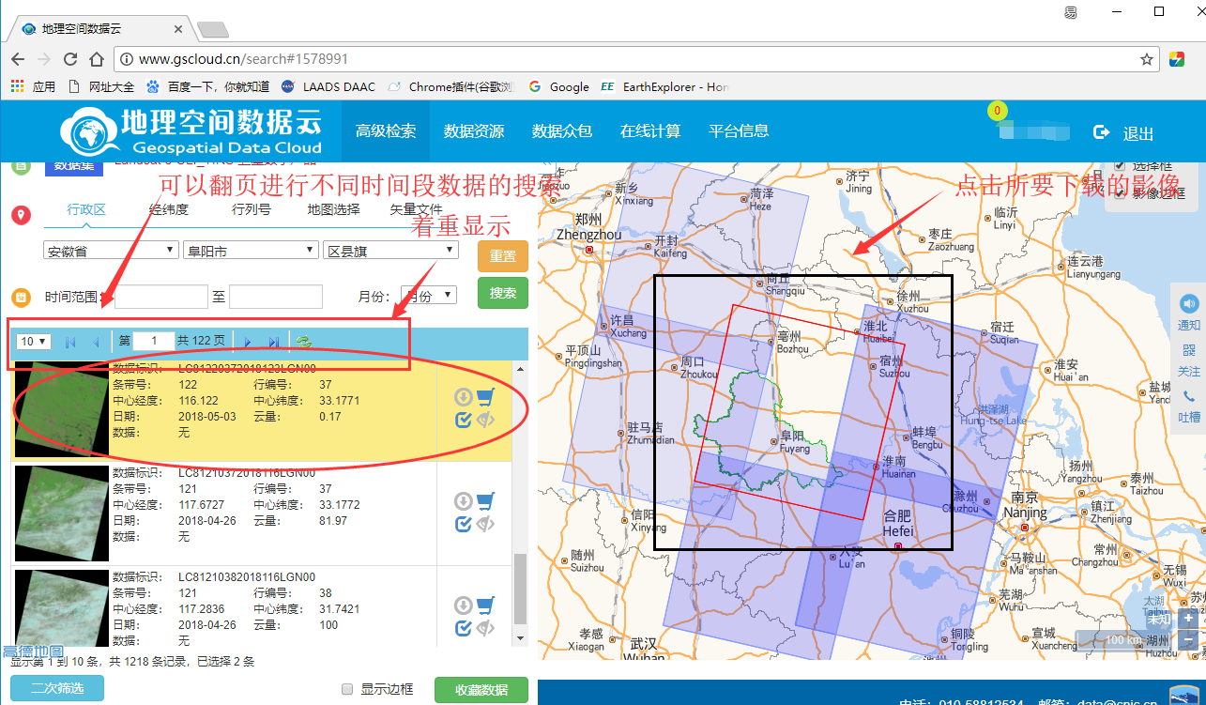Click the page number input showing 1
1206x705 pixels.
tap(153, 341)
